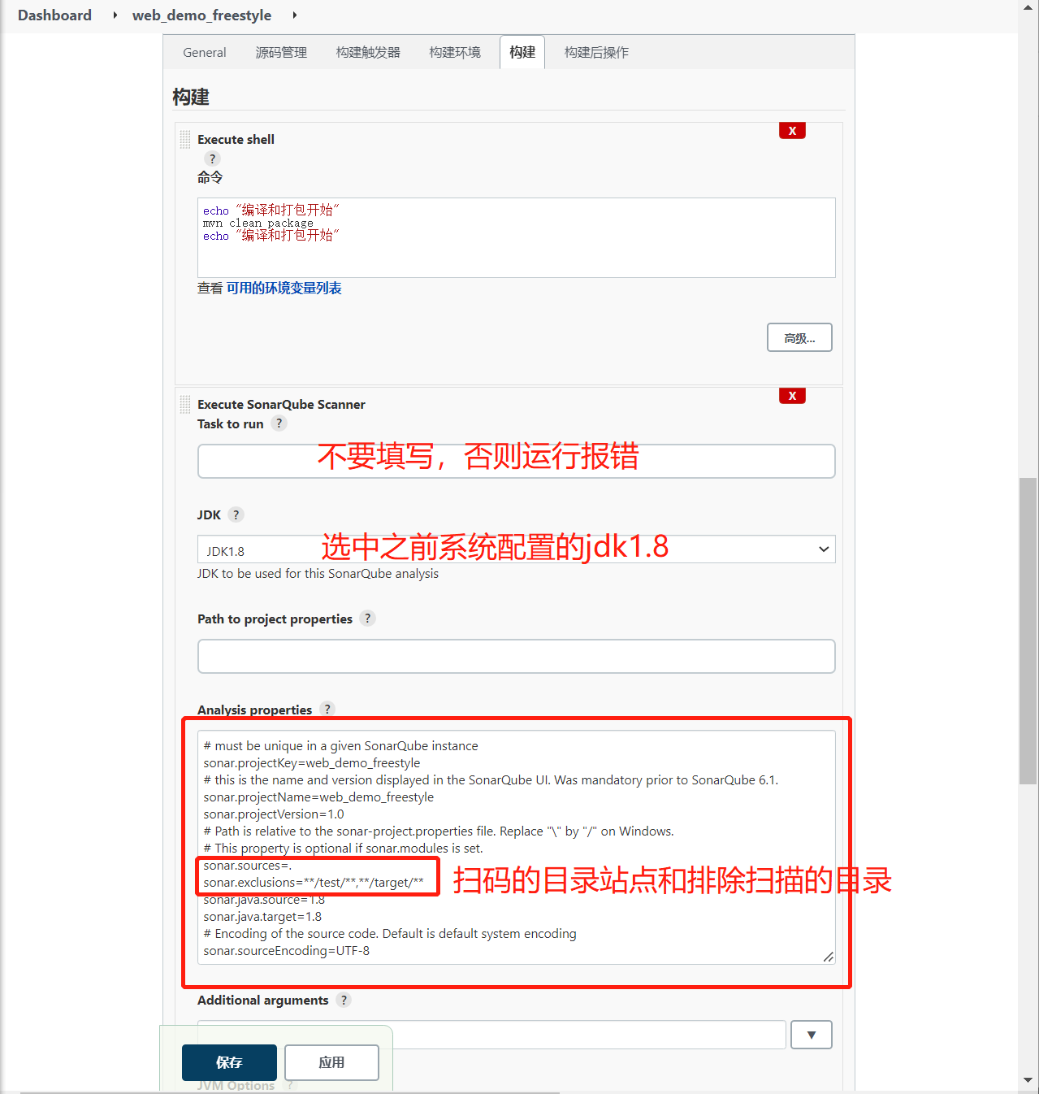Open web_demo_freestyle breadcrumb link
1039x1094 pixels.
tap(201, 15)
